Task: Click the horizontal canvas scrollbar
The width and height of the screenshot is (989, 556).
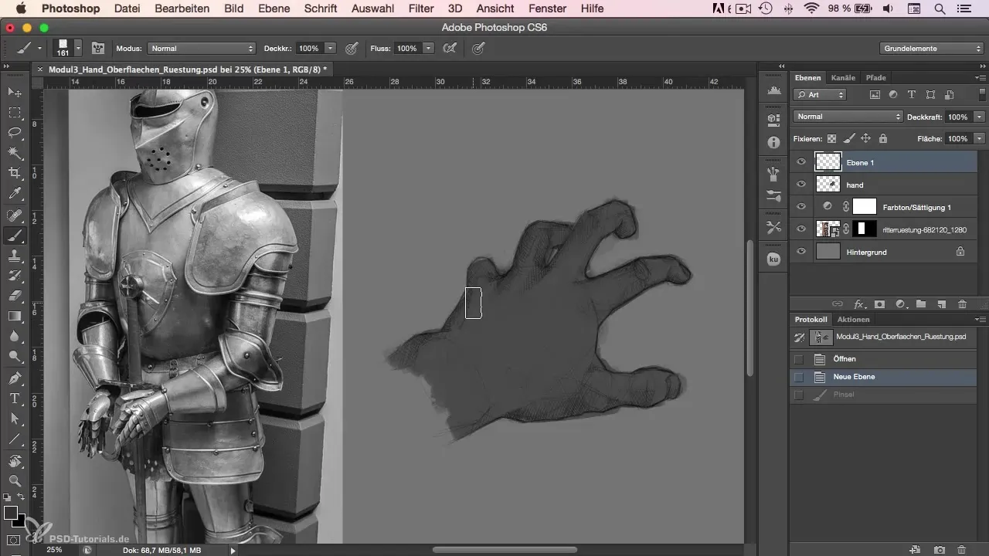Action: (505, 550)
